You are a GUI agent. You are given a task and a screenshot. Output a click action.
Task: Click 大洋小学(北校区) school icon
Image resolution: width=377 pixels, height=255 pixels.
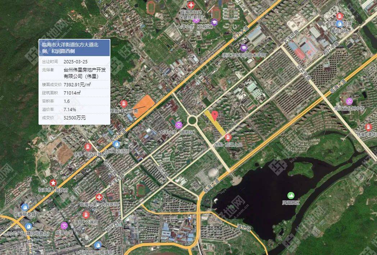tap(214, 22)
